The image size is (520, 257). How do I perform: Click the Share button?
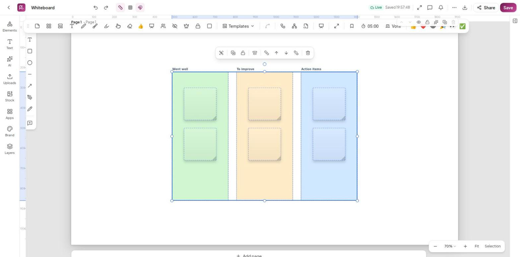pyautogui.click(x=486, y=7)
